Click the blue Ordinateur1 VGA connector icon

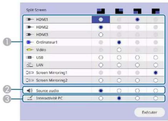(30, 42)
